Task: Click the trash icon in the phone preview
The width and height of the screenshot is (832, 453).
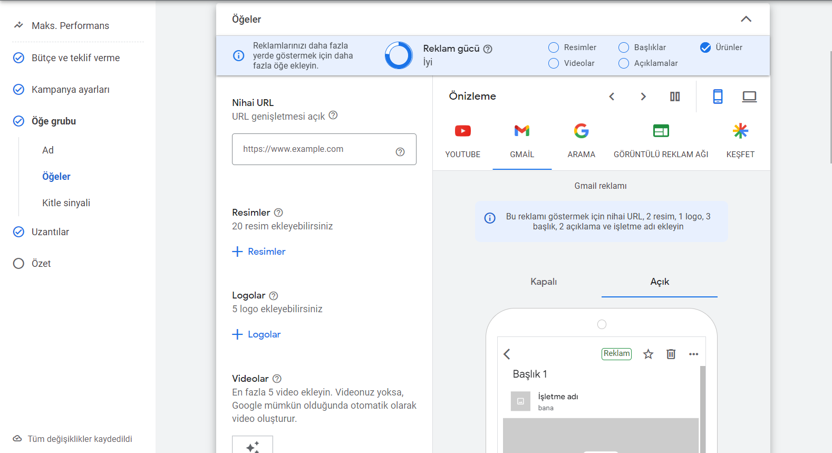Action: pyautogui.click(x=671, y=354)
